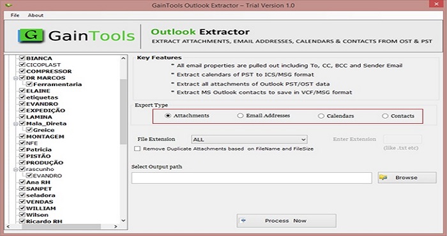Select the Wilson folder label
447x236 pixels.
point(37,215)
